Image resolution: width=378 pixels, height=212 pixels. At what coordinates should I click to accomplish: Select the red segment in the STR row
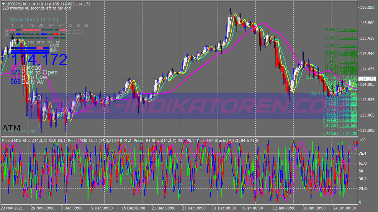point(40,48)
